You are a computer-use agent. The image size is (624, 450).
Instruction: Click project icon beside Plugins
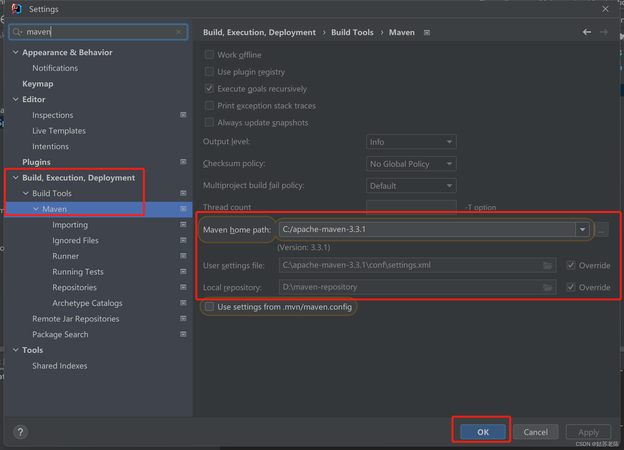coord(183,162)
